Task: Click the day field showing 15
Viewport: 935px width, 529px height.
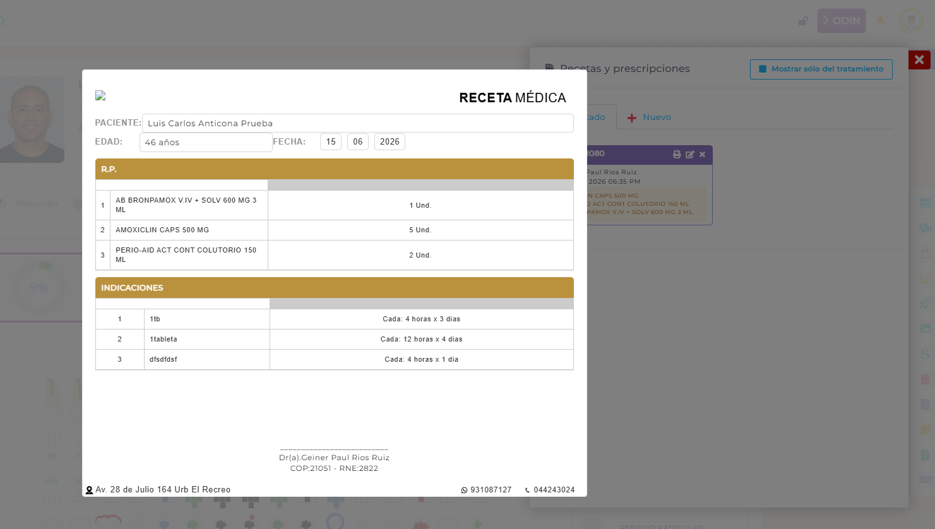Action: (x=331, y=142)
